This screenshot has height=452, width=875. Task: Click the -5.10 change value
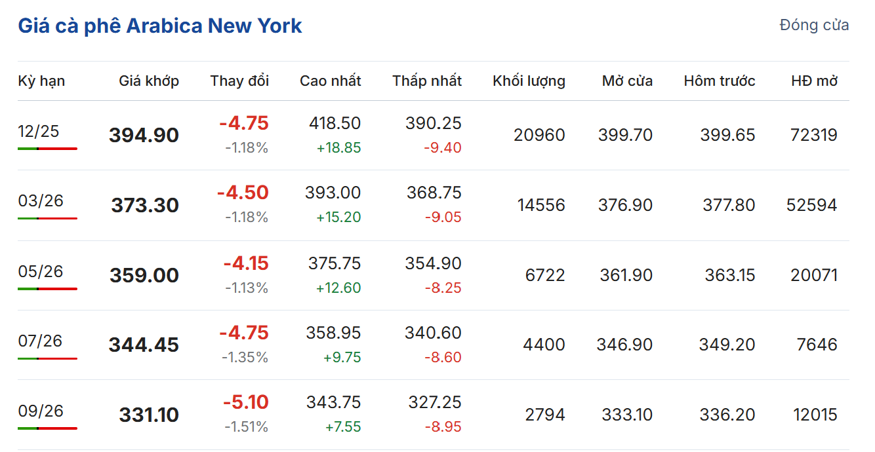point(245,402)
